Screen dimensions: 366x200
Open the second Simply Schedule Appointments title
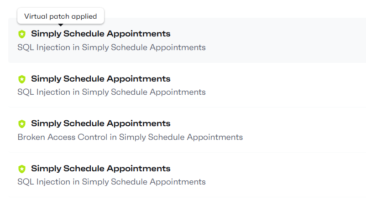point(100,79)
